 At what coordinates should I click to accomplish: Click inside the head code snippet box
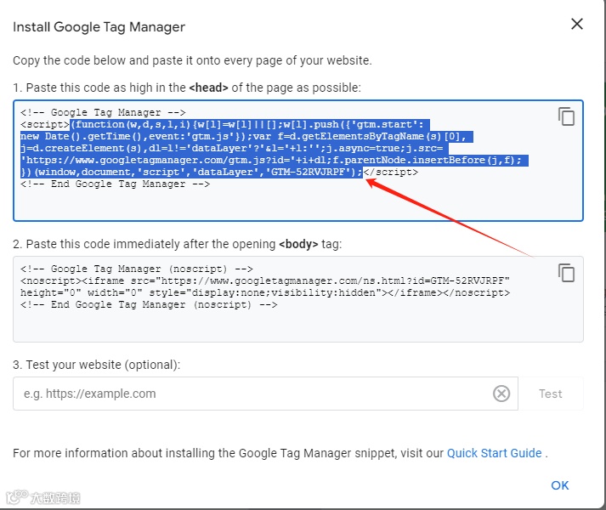point(298,161)
